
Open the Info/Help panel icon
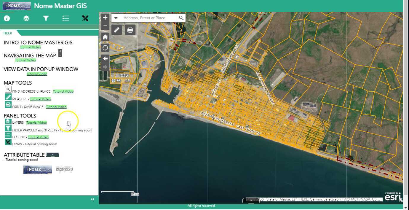[x=7, y=18]
